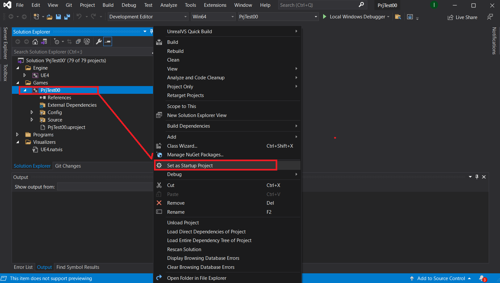Image resolution: width=500 pixels, height=283 pixels.
Task: Open Properties using the wrench icon
Action: [99, 42]
